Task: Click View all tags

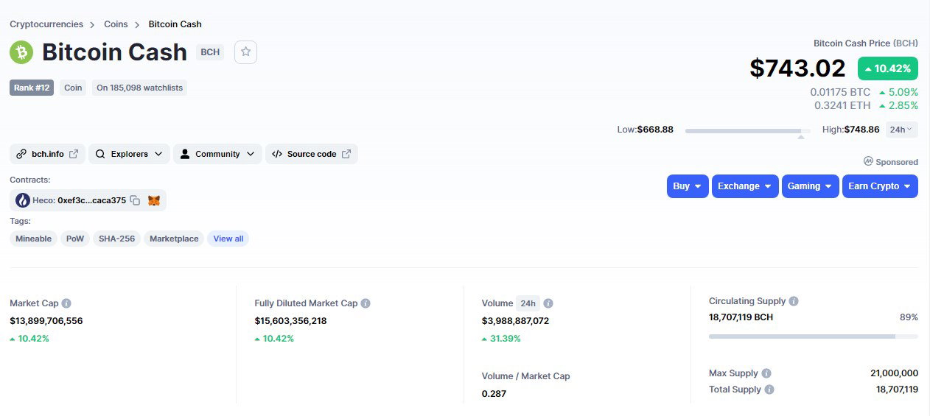Action: pos(228,239)
